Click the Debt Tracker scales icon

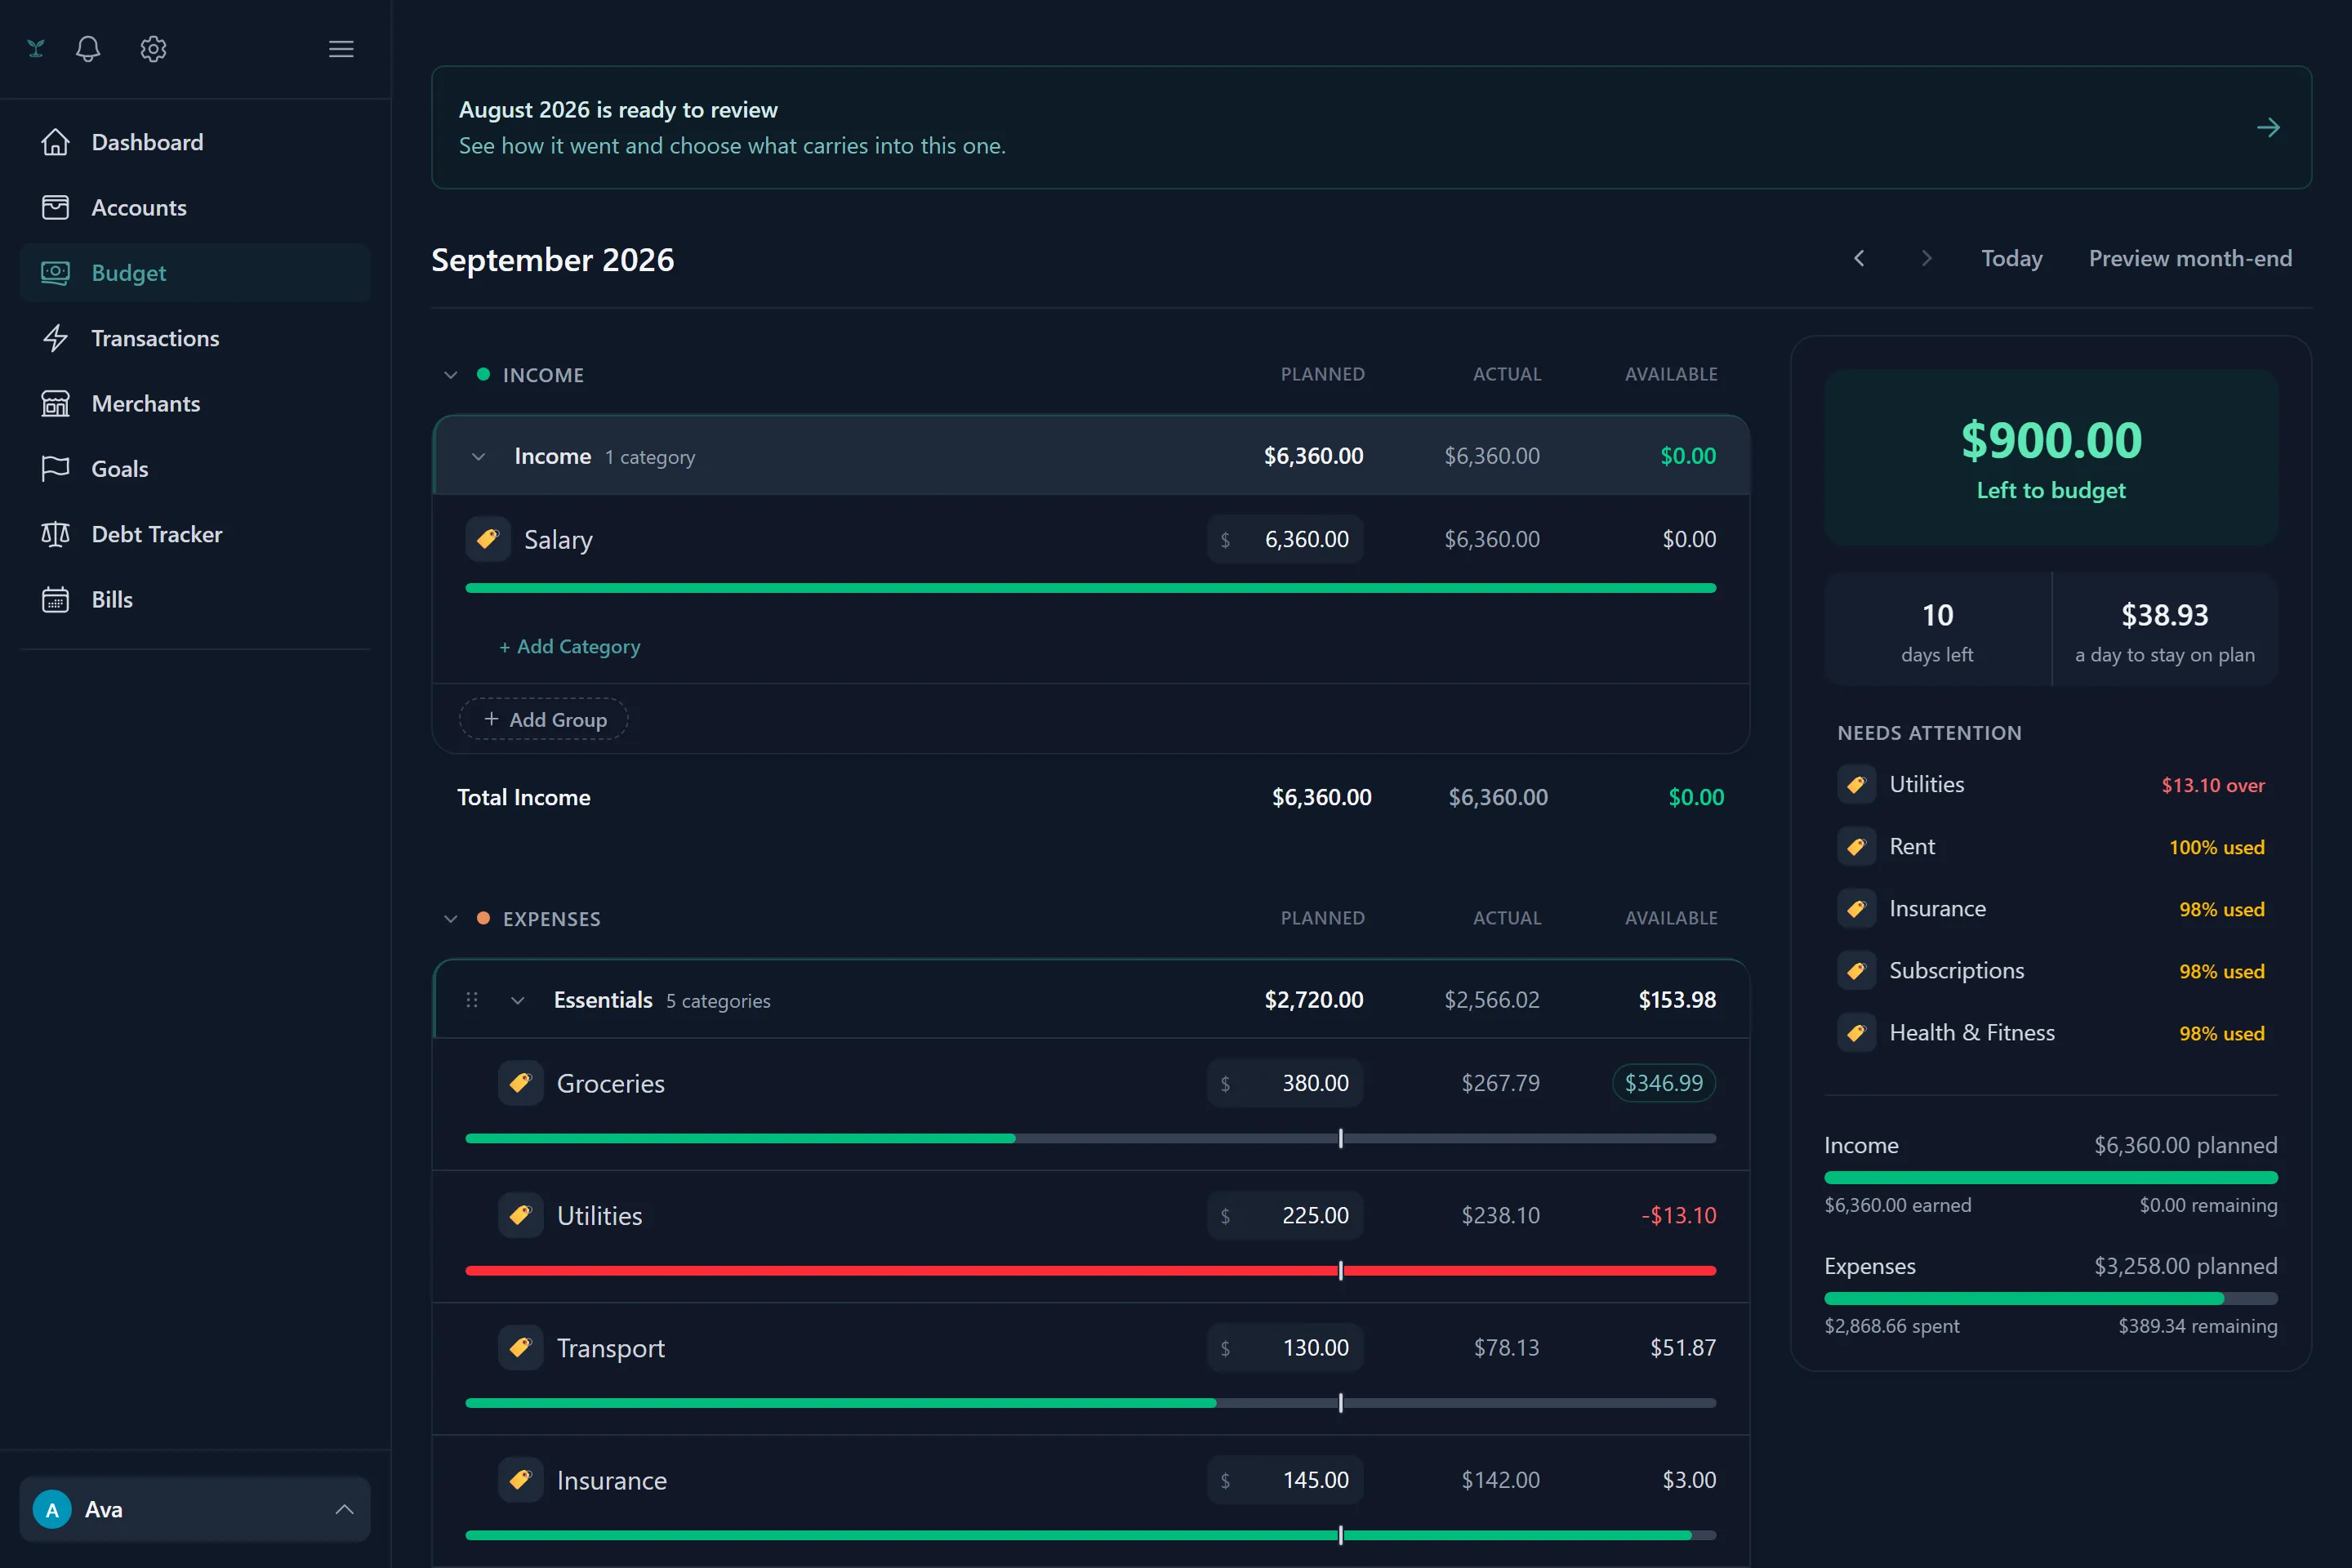pos(55,534)
